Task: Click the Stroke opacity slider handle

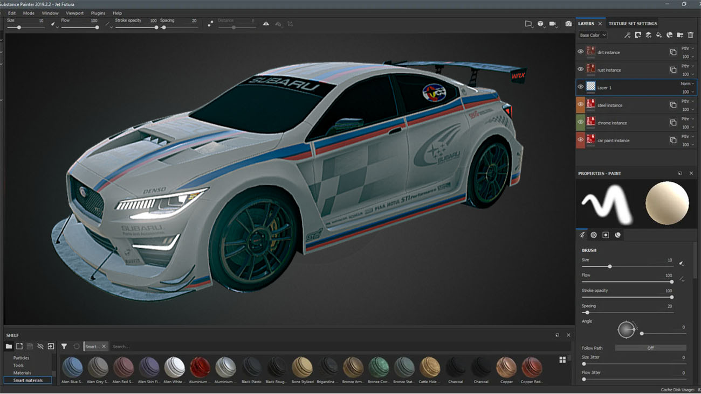Action: pyautogui.click(x=671, y=297)
